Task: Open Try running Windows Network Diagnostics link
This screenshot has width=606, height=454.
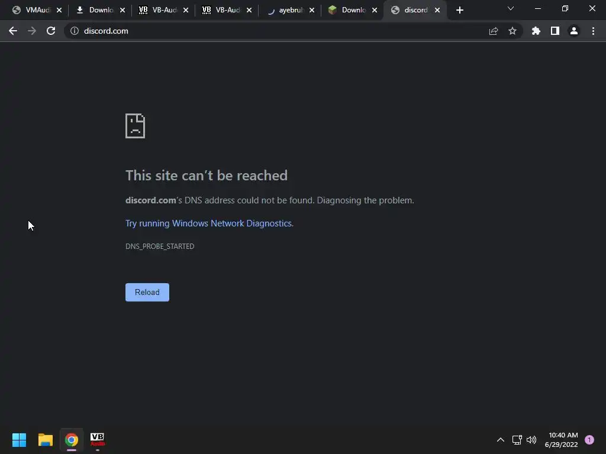Action: [209, 223]
